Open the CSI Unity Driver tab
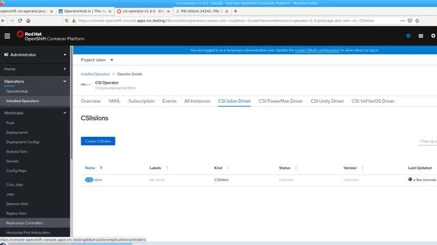Viewport: 437px width, 245px height. [327, 101]
